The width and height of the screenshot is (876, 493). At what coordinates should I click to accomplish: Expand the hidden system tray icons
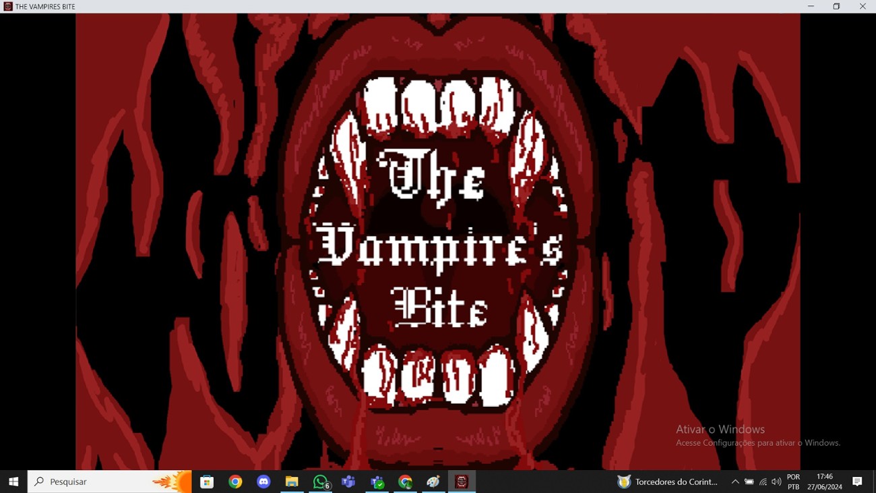[735, 482]
